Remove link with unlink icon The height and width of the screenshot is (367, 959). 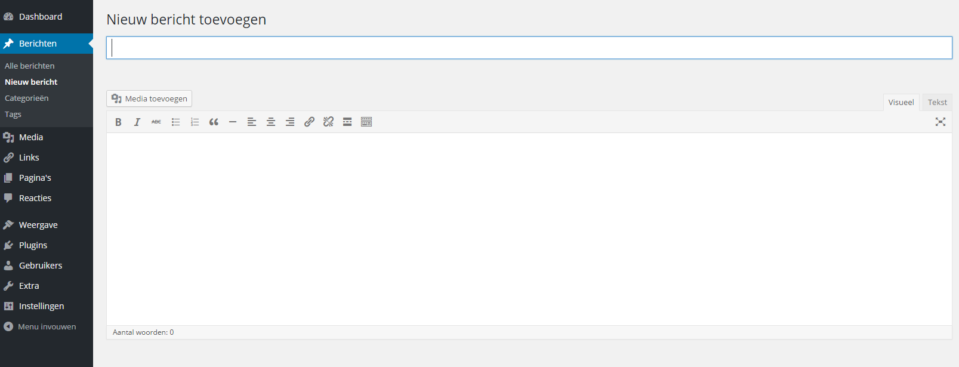[x=328, y=122]
